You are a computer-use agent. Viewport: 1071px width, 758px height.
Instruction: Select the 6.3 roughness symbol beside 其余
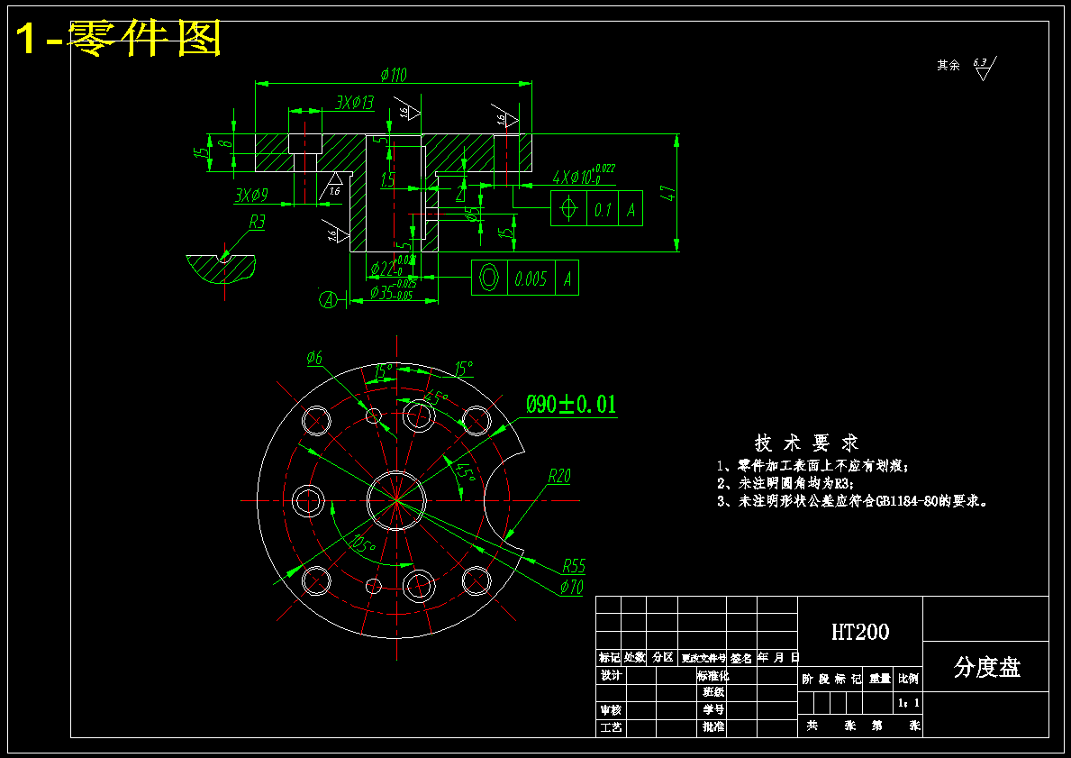tap(985, 68)
